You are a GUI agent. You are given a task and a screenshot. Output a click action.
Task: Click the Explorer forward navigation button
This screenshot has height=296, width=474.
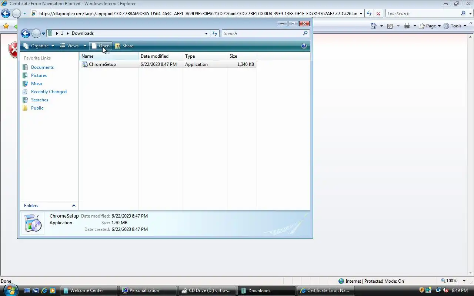(36, 34)
